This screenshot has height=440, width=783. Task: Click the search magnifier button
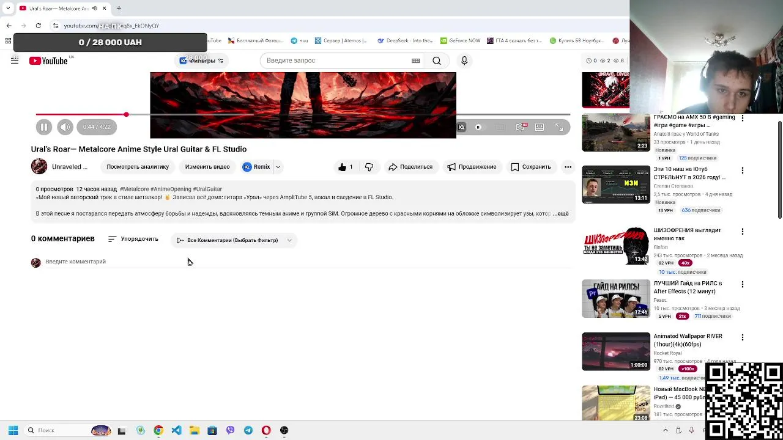(x=437, y=61)
